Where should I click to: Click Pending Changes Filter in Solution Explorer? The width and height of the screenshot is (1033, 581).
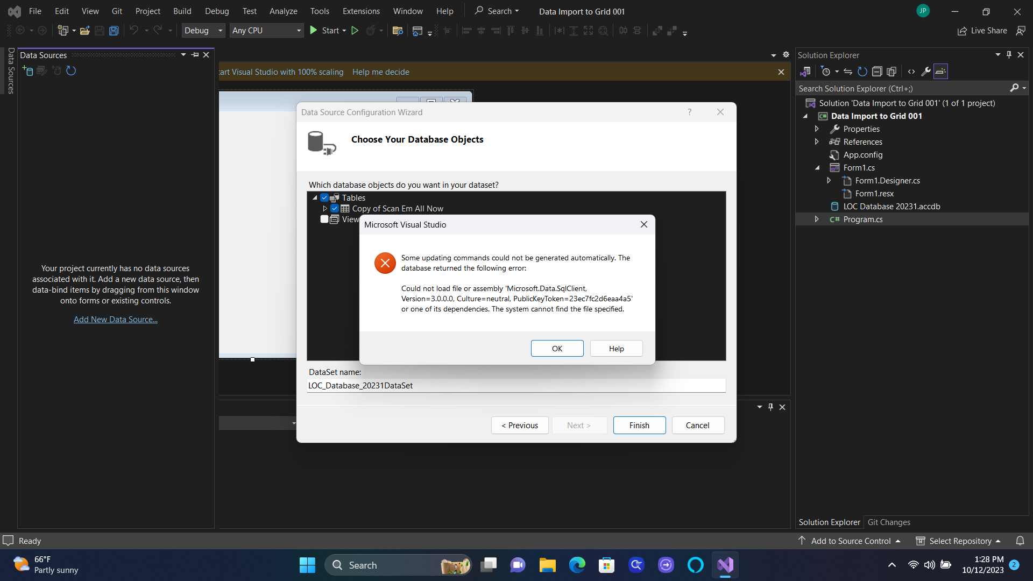(x=826, y=72)
